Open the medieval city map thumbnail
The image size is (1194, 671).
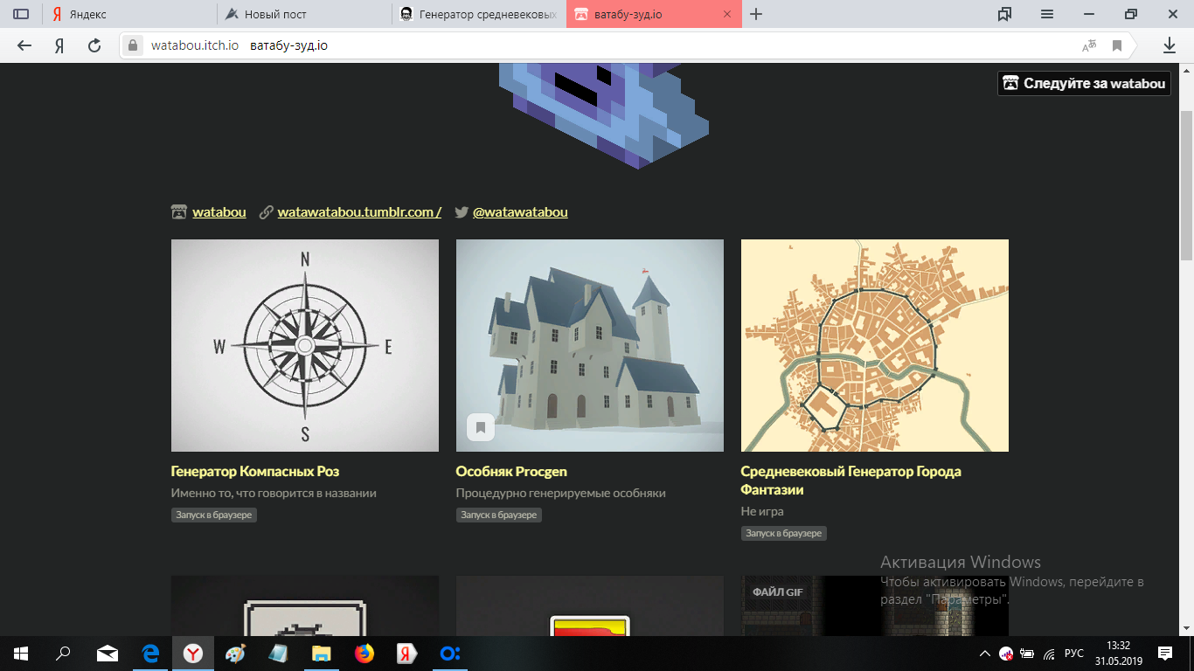pyautogui.click(x=874, y=345)
